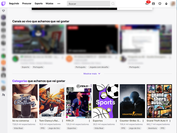This screenshot has width=177, height=133.
Task: Select Vida Real tag under Esportes category
Action: click(99, 128)
